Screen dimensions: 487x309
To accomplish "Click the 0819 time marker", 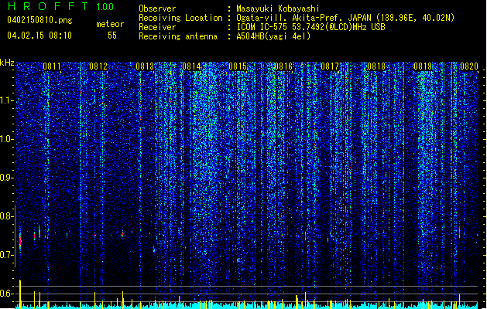I will 423,66.
